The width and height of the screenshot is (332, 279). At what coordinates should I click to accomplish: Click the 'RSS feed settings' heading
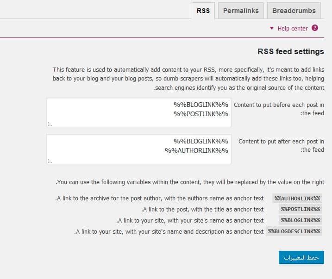pos(290,51)
